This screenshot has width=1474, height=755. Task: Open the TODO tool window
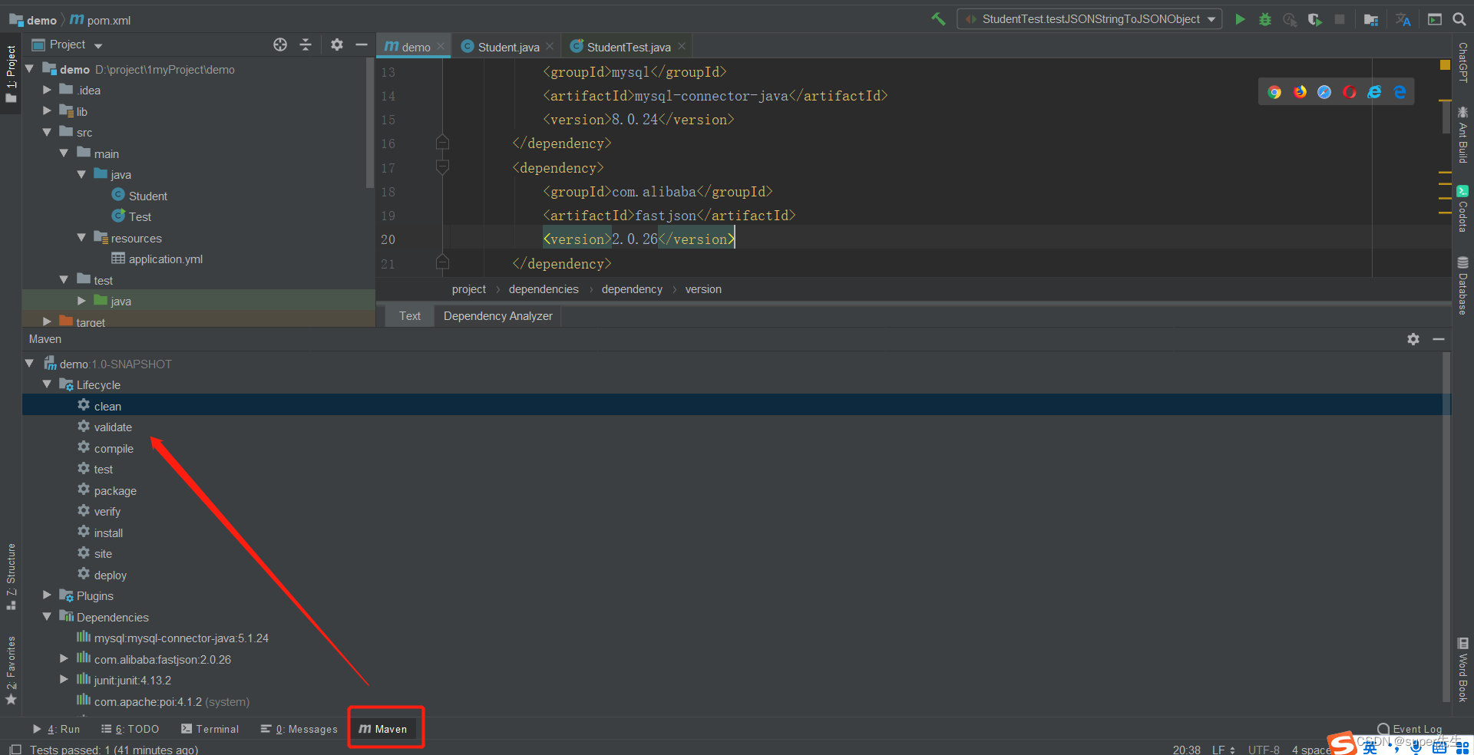point(130,729)
